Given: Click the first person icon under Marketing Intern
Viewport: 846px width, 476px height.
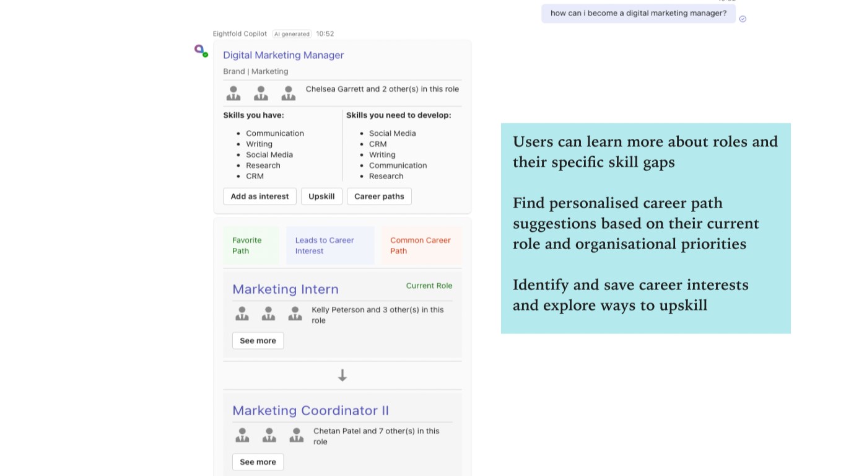Looking at the screenshot, I should [242, 314].
